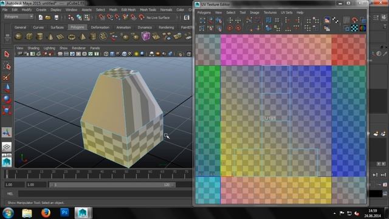The image size is (389, 219).
Task: Open Polygons menu in UV Texture Editor
Action: pos(204,12)
